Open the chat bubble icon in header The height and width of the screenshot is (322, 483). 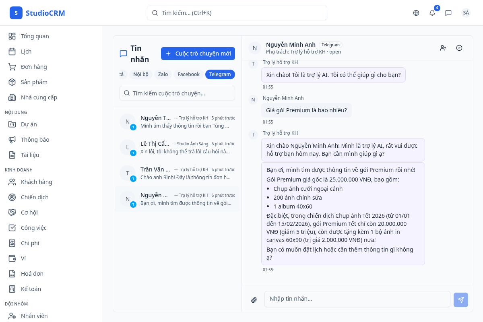[448, 13]
